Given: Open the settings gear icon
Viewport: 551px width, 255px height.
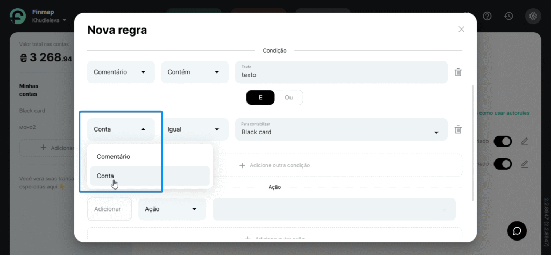Looking at the screenshot, I should [x=533, y=16].
